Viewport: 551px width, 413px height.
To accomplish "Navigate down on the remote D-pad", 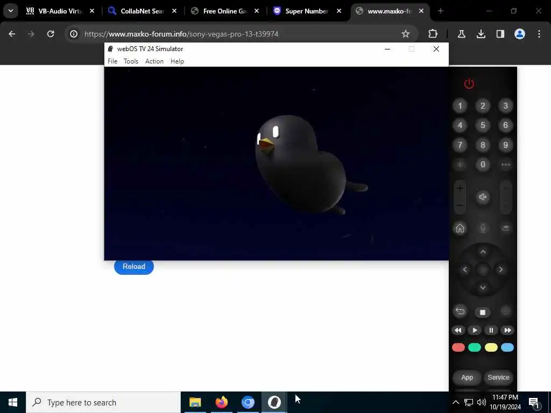I will pyautogui.click(x=483, y=288).
